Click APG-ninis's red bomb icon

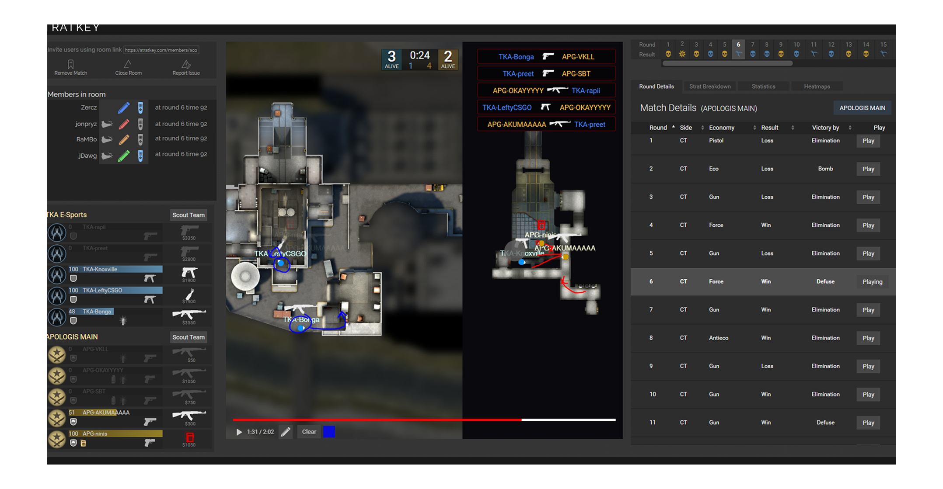click(189, 437)
